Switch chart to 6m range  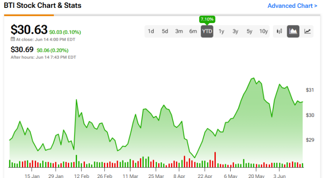click(193, 31)
